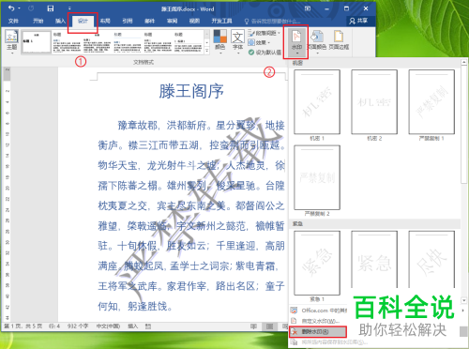This screenshot has height=349, width=469.
Task: Click the Tell Me search box with lightbulb
Action: 272,22
